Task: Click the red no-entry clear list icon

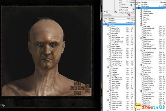Action: [129, 15]
